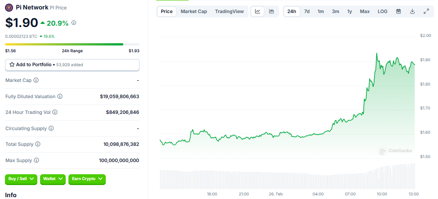Click the Max Supply info icon
The image size is (438, 199).
click(x=36, y=160)
